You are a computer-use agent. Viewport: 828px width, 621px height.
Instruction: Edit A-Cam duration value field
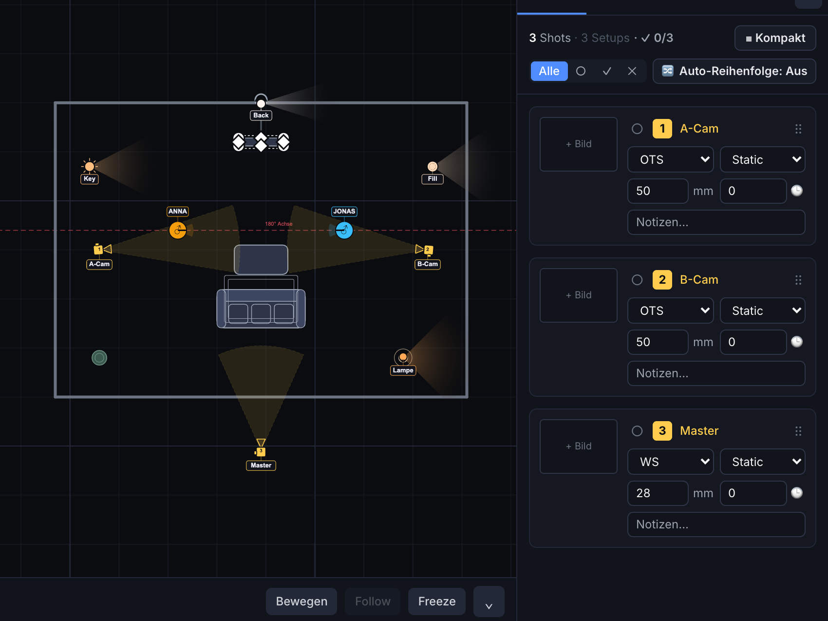click(753, 191)
